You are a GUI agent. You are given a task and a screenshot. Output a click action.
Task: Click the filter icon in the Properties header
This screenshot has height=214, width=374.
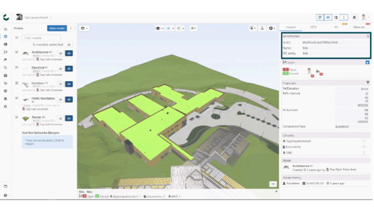pos(368,83)
